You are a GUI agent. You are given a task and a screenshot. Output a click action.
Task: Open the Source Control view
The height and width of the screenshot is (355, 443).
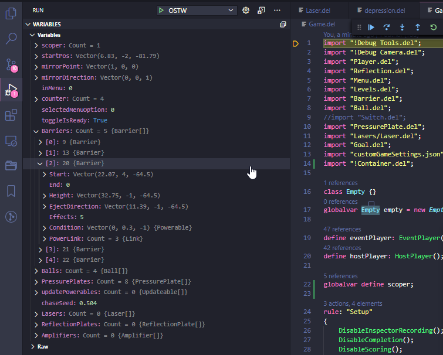[11, 64]
